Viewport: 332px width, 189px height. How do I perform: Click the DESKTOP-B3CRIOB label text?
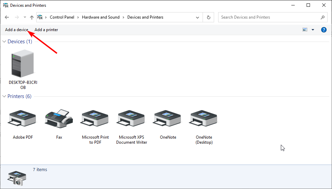(x=23, y=85)
